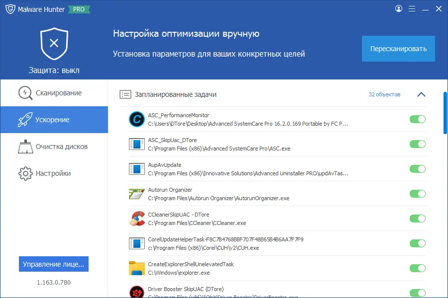The image size is (448, 298).
Task: Click the CorelUpdateHelperTask icon
Action: (x=136, y=243)
